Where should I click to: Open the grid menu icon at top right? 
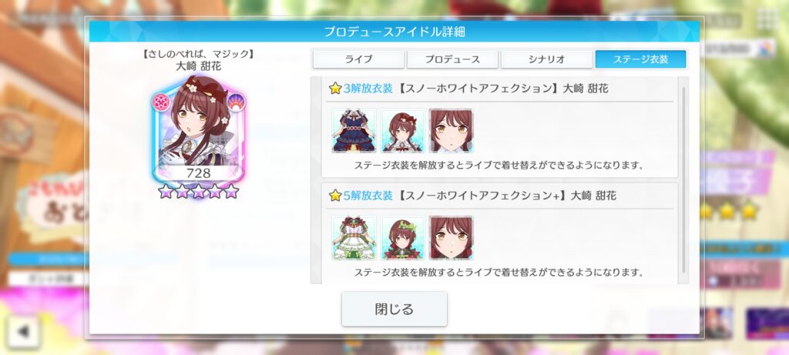pos(767,19)
